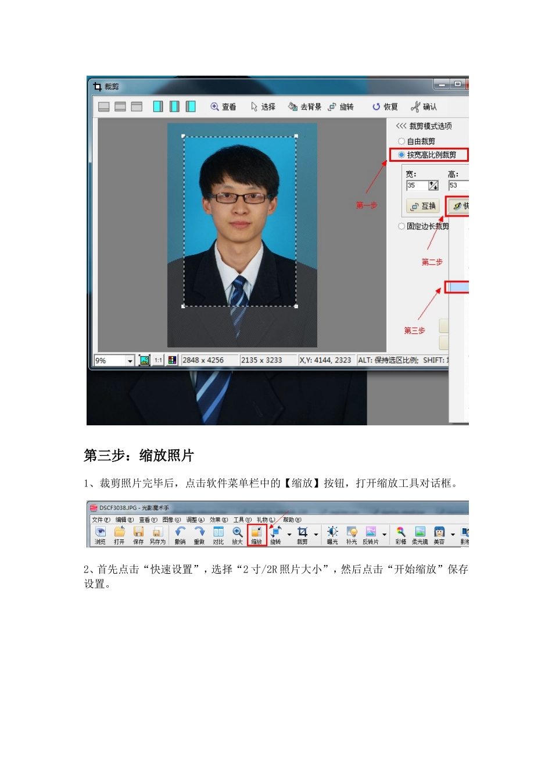Click the 另存为 save-as icon
The width and height of the screenshot is (552, 782).
157,535
